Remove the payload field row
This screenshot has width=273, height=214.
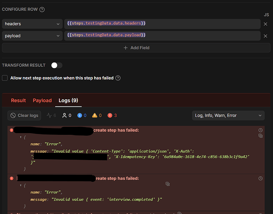tap(265, 36)
